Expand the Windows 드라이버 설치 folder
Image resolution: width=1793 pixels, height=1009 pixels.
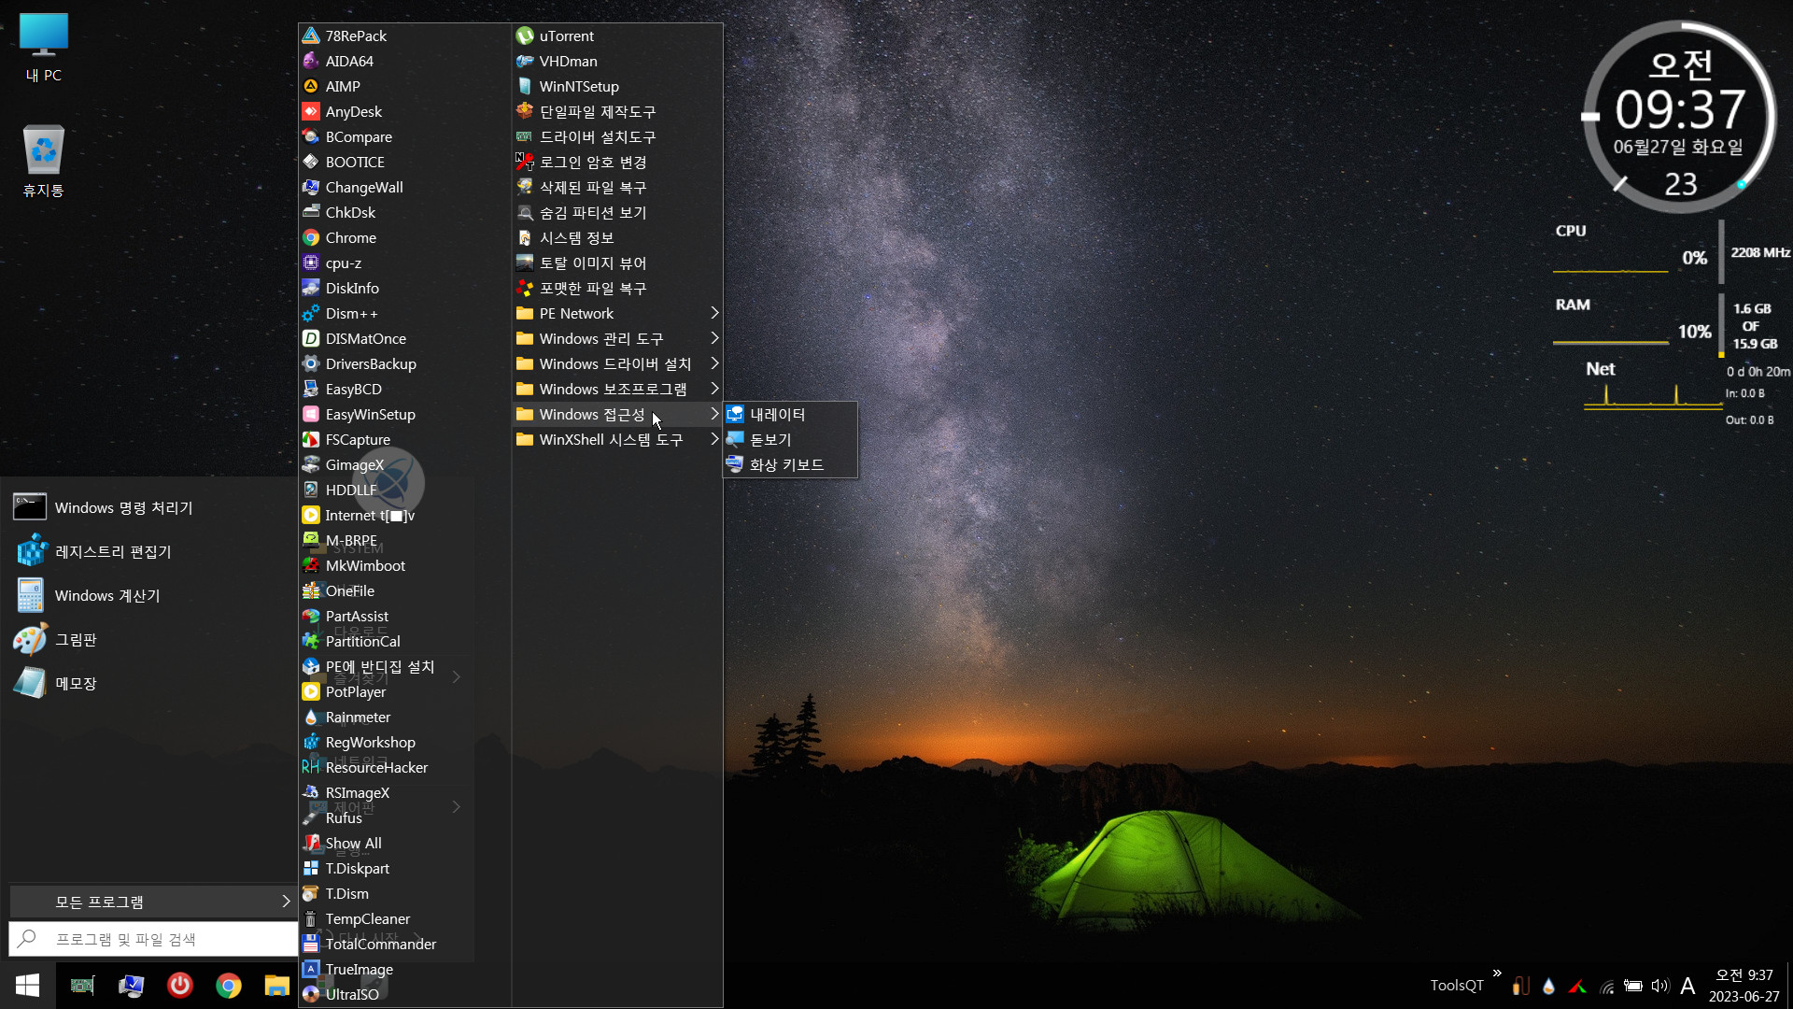coord(617,363)
